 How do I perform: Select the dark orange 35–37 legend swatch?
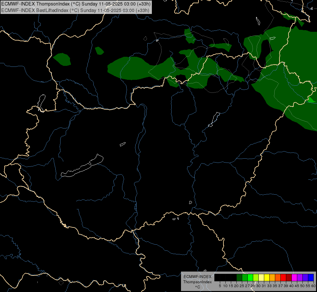click(x=278, y=277)
